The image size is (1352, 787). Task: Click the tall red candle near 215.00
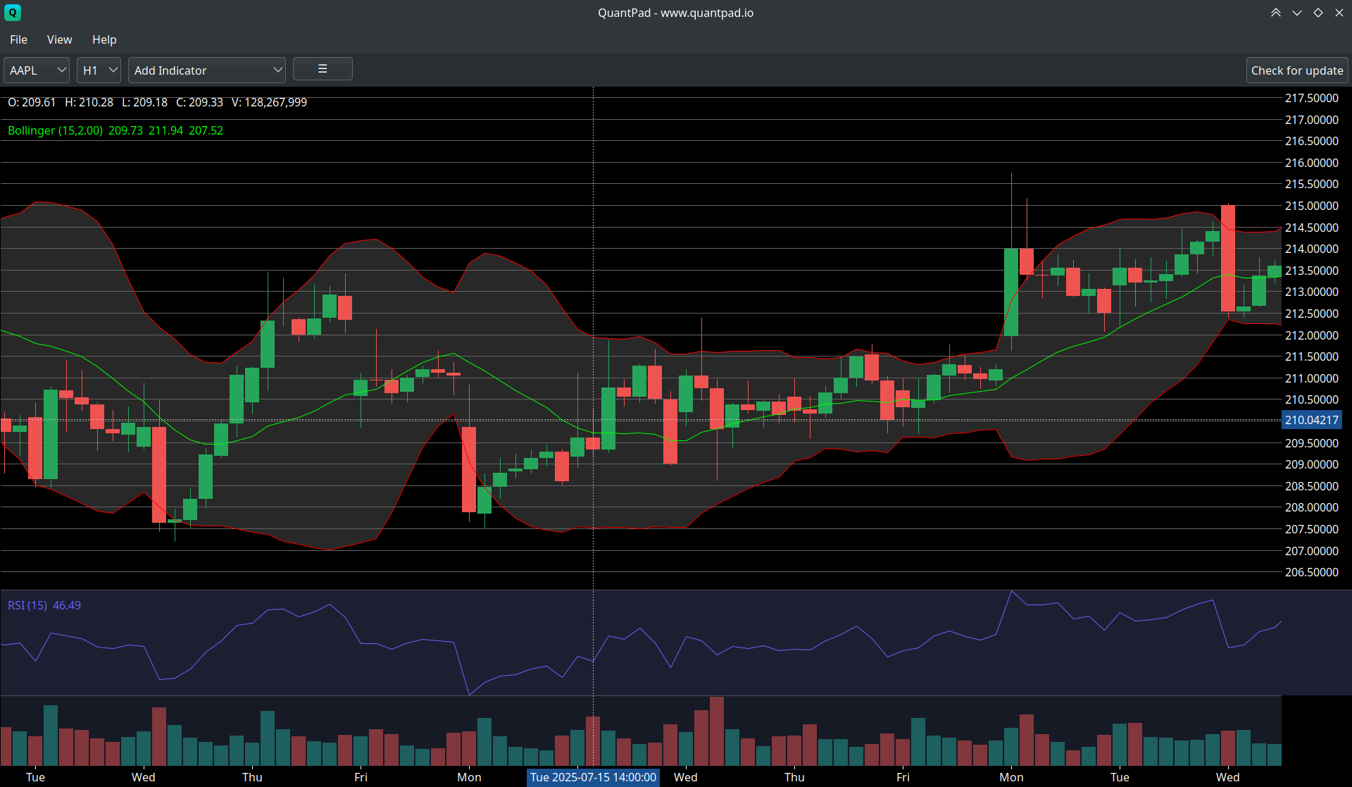click(1227, 259)
